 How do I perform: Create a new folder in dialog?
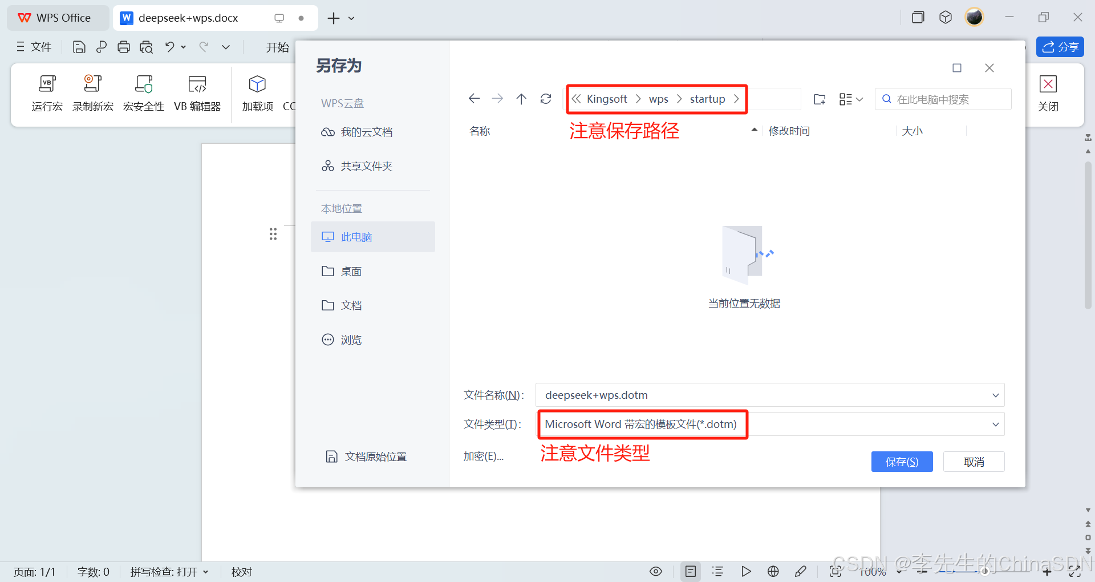pyautogui.click(x=820, y=99)
